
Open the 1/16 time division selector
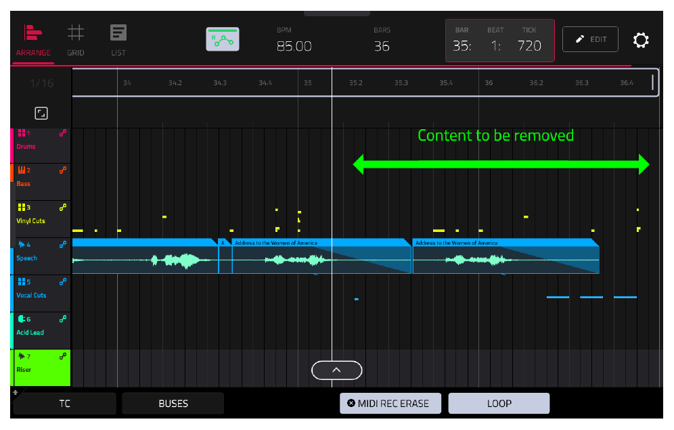point(42,83)
